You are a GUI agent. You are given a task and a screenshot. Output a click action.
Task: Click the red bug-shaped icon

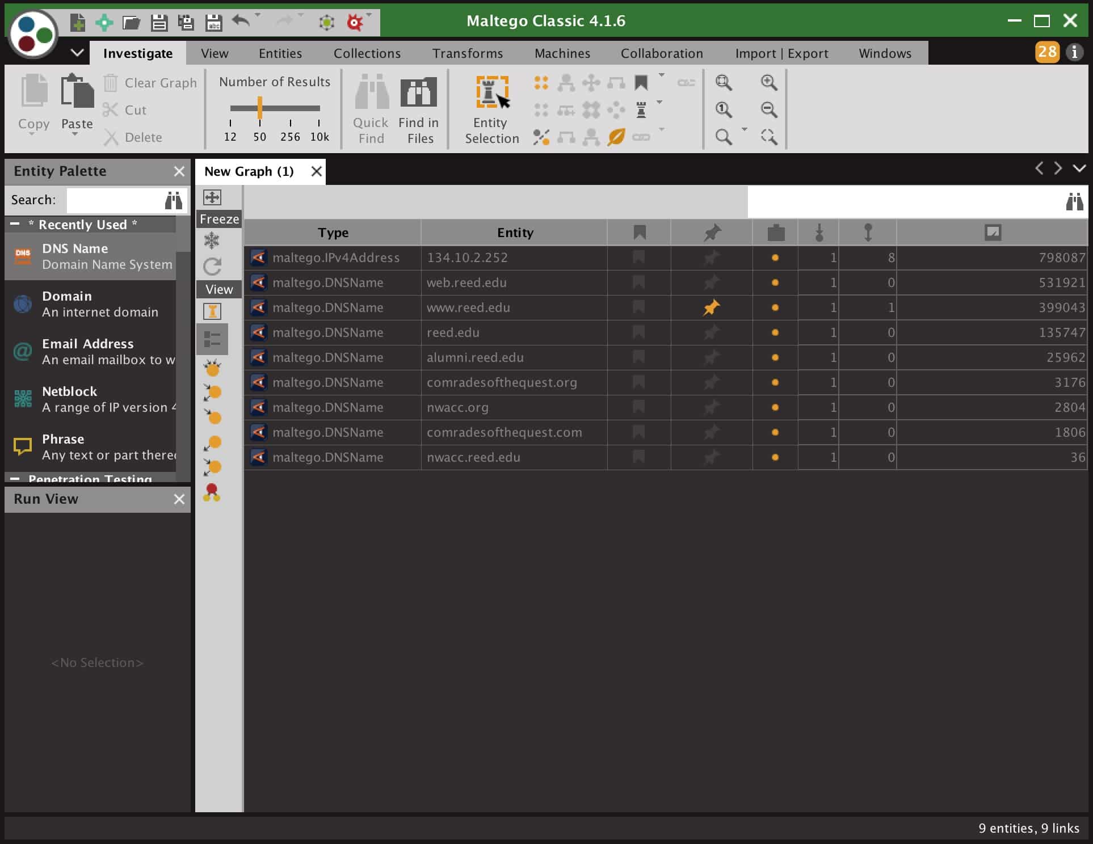pyautogui.click(x=355, y=23)
